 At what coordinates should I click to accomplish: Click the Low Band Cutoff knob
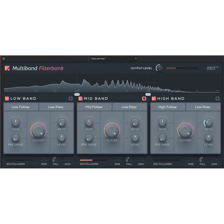pos(38,130)
